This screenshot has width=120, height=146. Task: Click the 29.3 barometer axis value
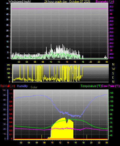(111, 39)
